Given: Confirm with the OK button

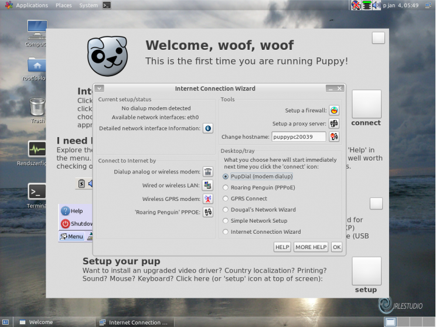Looking at the screenshot, I should (x=337, y=247).
